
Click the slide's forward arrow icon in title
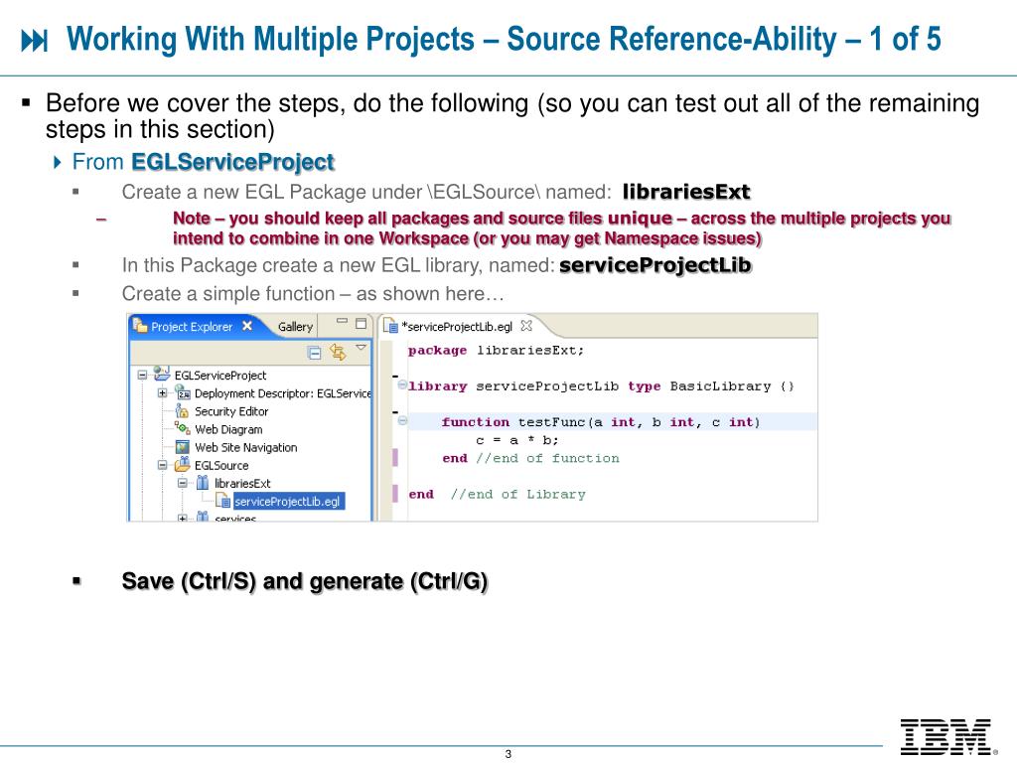(35, 41)
